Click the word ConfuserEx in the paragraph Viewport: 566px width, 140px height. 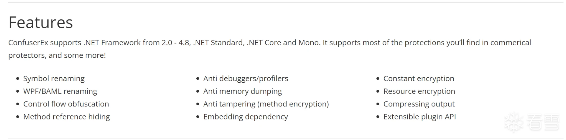[x=28, y=43]
